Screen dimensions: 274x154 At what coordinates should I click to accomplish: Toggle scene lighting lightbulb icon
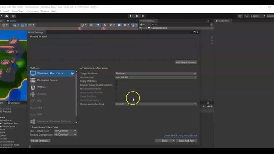click(98, 25)
